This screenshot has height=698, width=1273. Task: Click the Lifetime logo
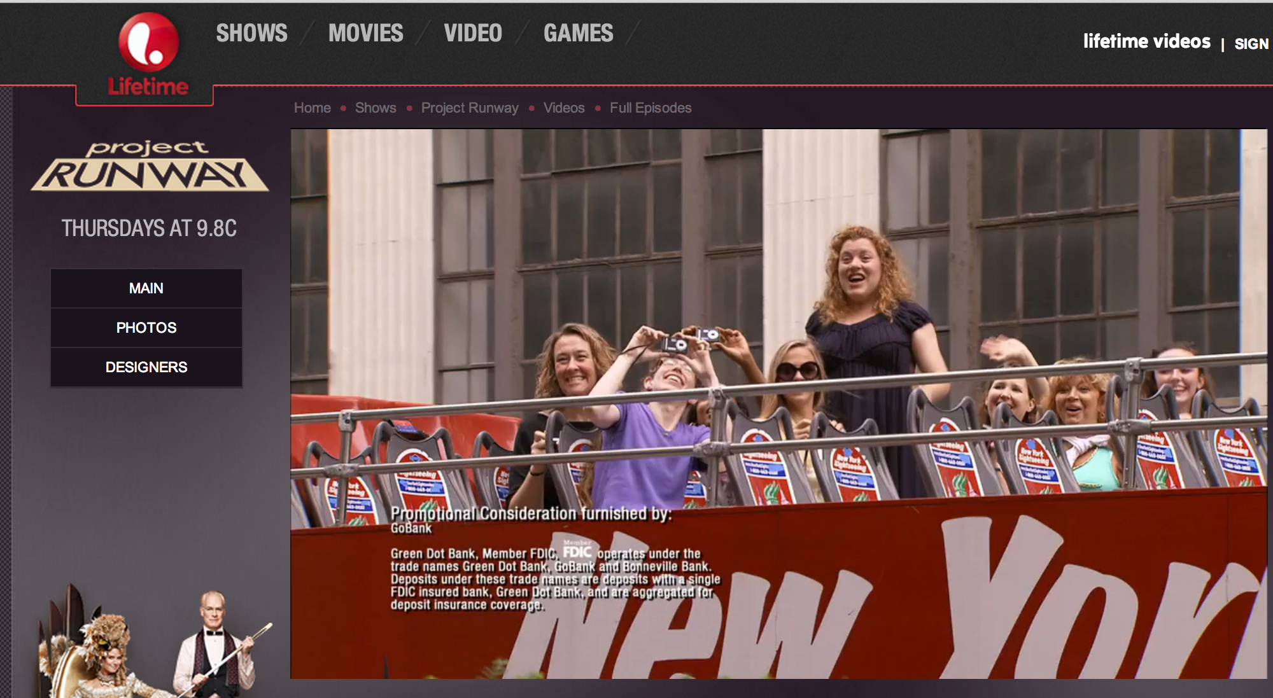[x=148, y=55]
